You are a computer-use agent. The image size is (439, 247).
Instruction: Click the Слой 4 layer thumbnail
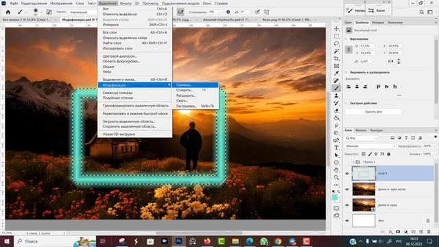tap(364, 174)
